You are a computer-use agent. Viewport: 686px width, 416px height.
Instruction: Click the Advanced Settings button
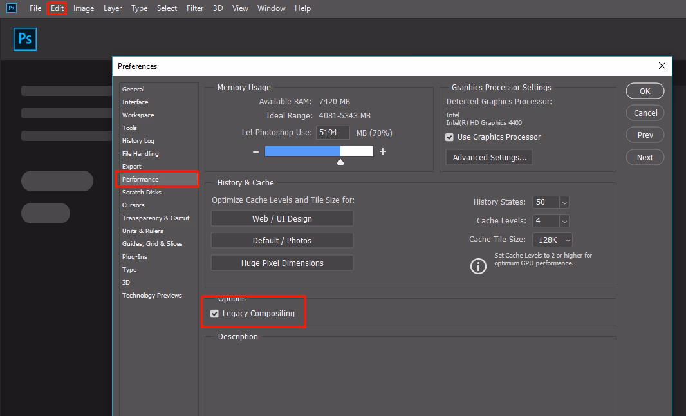pos(489,156)
